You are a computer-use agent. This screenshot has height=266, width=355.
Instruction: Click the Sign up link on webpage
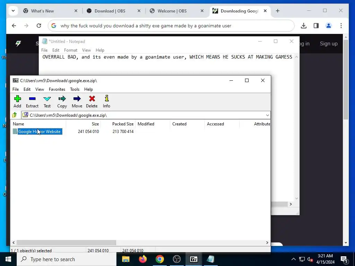329,44
